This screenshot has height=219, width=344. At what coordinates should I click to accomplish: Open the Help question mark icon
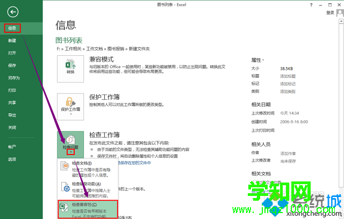pos(311,5)
